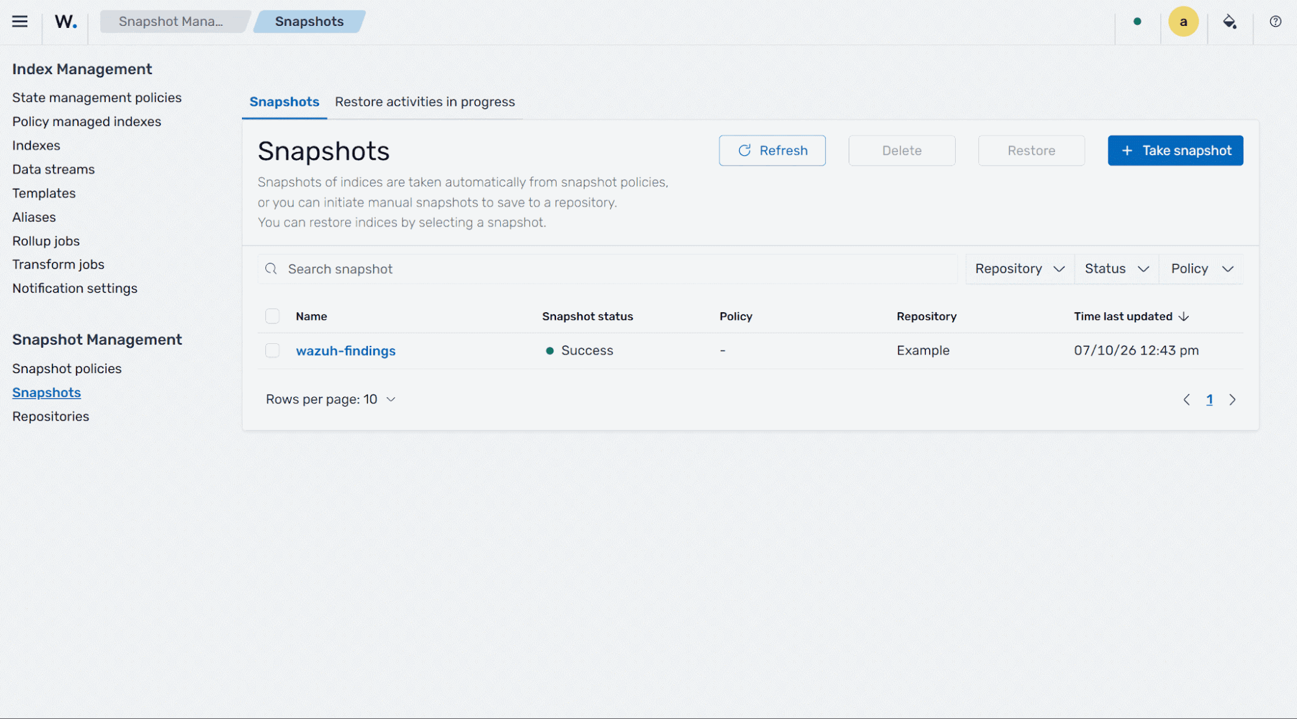Go to Indexes in sidebar
Viewport: 1297px width, 719px height.
36,145
